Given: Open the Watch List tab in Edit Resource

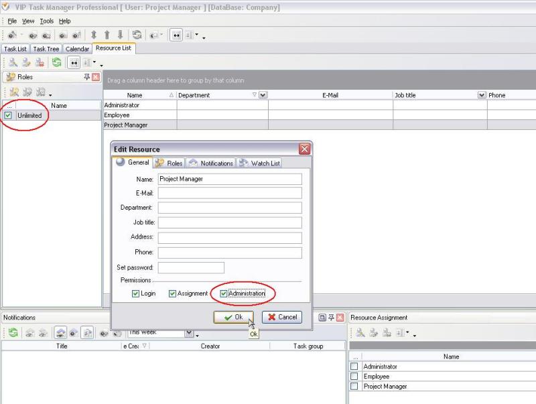Looking at the screenshot, I should (259, 163).
